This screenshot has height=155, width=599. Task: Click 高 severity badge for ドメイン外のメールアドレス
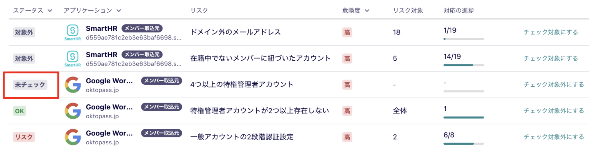tap(347, 32)
